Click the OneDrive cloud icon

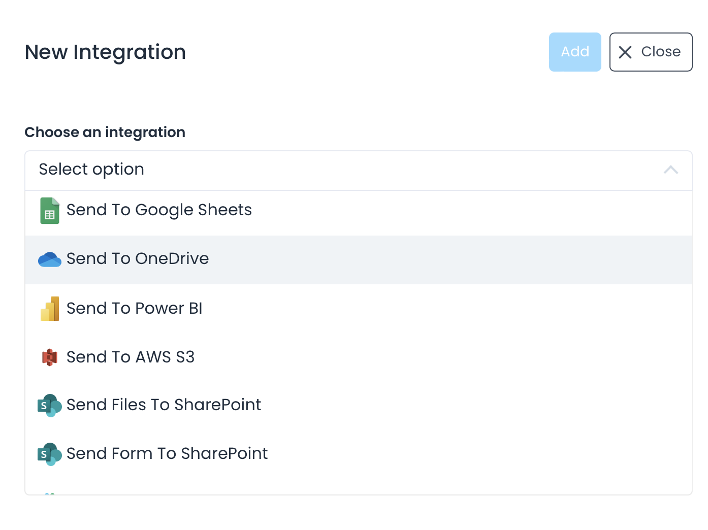coord(50,259)
